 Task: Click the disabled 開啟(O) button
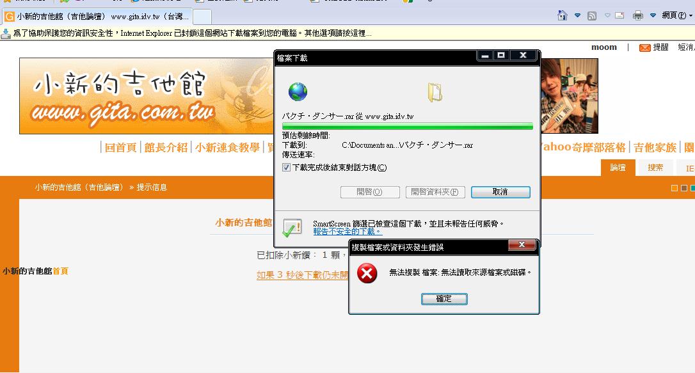[x=370, y=192]
